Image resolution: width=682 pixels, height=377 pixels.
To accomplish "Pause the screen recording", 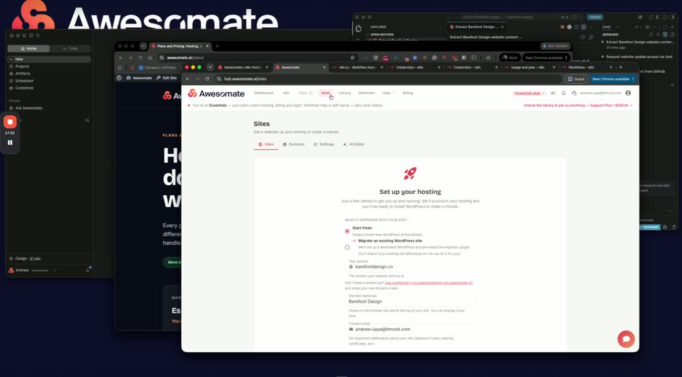I will pyautogui.click(x=10, y=142).
